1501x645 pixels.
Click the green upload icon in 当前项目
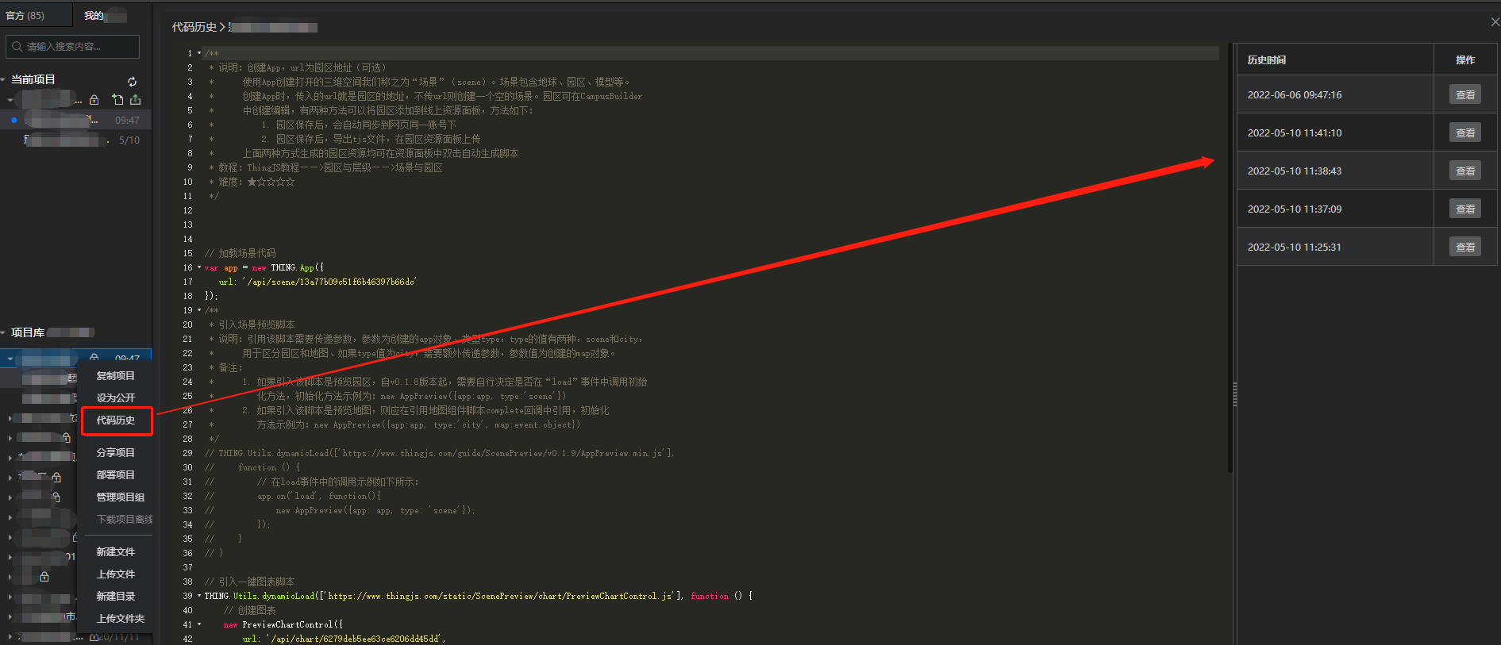coord(136,100)
